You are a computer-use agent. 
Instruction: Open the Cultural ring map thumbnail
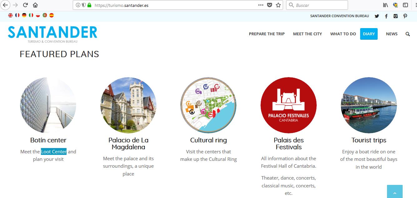208,105
